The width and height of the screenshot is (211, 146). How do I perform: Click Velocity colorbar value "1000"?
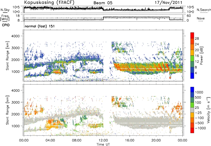point(199,92)
